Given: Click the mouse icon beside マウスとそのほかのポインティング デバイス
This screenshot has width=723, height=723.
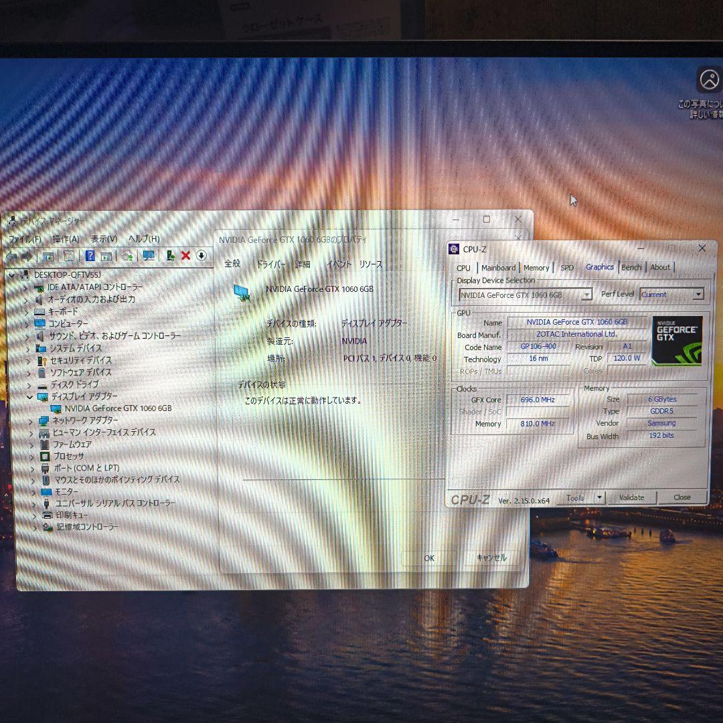Looking at the screenshot, I should point(46,480).
